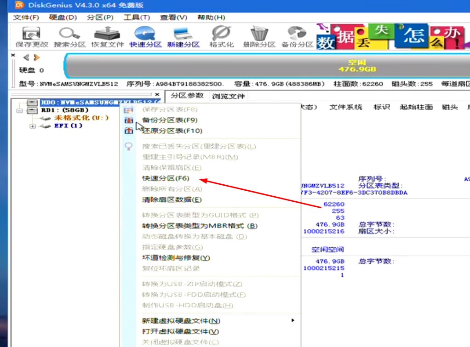Choose 备份分区表(F9) from context menu
This screenshot has height=347, width=470.
170,120
